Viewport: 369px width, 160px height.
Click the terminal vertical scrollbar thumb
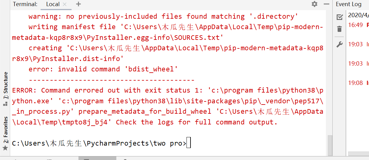(330, 145)
